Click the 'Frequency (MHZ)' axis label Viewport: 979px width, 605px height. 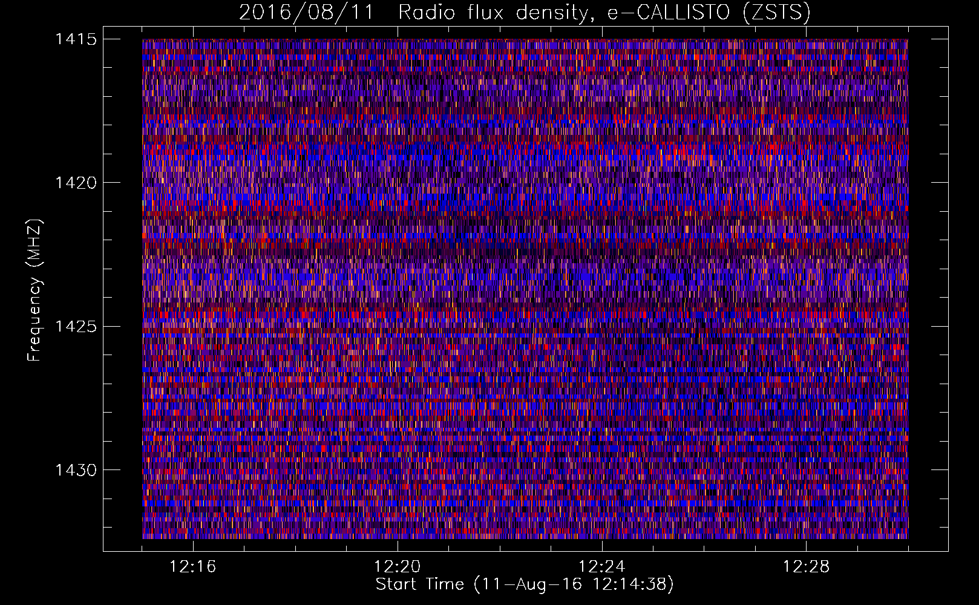click(34, 290)
